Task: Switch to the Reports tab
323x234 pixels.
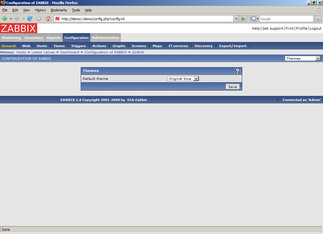Action: point(54,38)
